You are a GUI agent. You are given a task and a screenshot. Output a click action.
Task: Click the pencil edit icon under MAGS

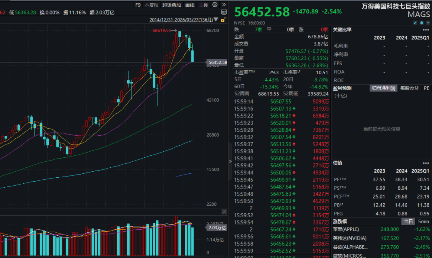point(415,23)
